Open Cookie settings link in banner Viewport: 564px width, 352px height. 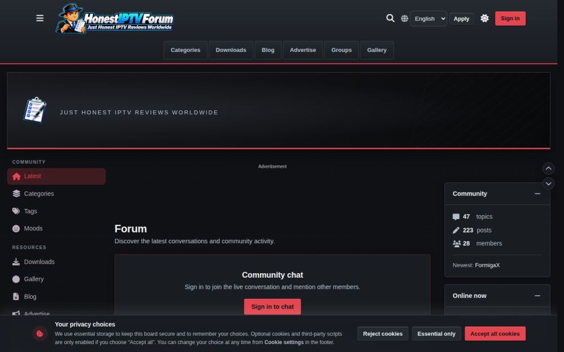click(284, 342)
